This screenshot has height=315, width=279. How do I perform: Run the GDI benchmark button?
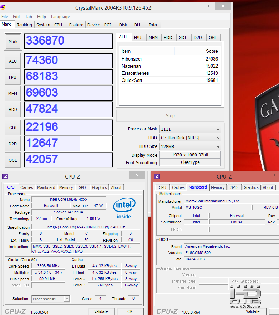coord(13,128)
